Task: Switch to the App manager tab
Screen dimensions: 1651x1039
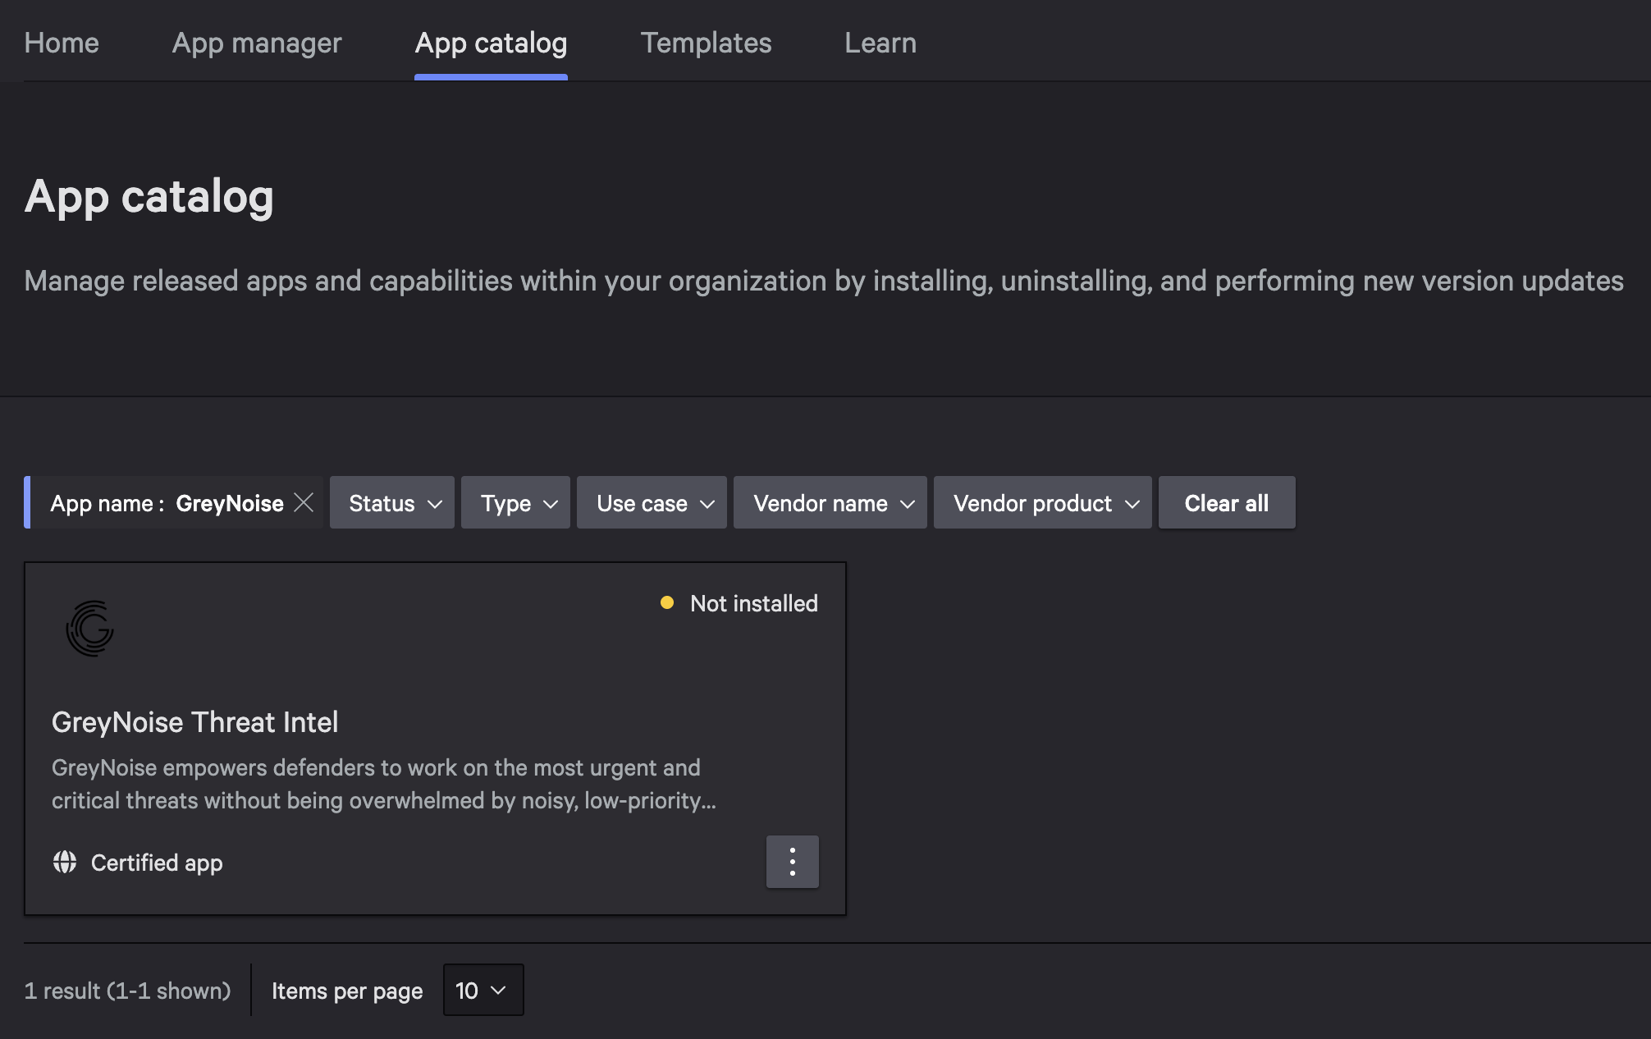Action: [256, 43]
